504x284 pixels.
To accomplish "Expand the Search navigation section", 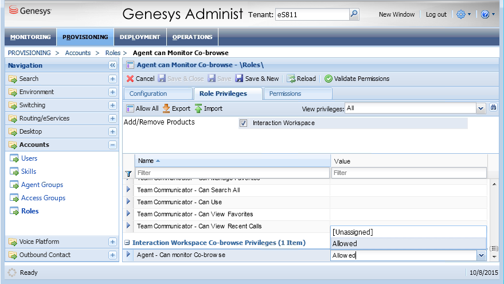I will (x=112, y=79).
